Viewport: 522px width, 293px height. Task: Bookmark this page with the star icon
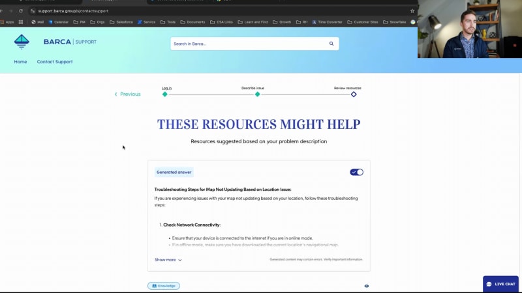[x=412, y=11]
